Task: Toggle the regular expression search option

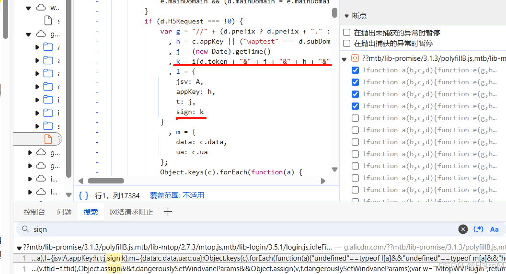Action: pyautogui.click(x=478, y=229)
